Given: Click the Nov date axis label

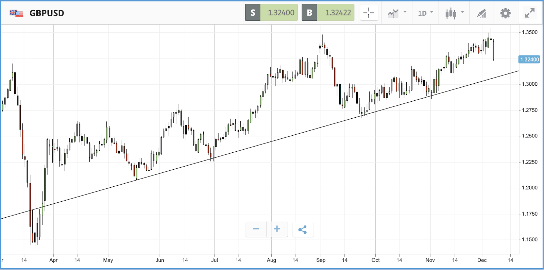Looking at the screenshot, I should [x=430, y=260].
